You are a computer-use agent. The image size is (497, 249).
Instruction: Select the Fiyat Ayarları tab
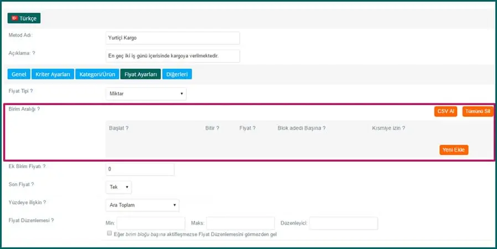(141, 74)
